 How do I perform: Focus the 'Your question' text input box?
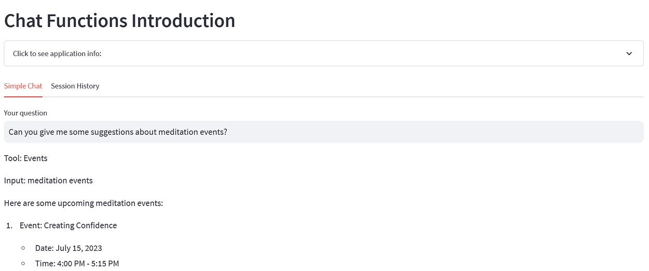[363, 132]
